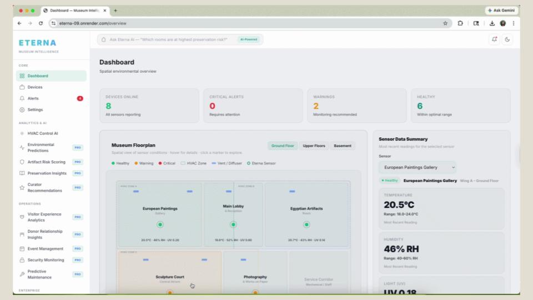Image resolution: width=533 pixels, height=300 pixels.
Task: Click the Critical Alerts card
Action: point(253,106)
